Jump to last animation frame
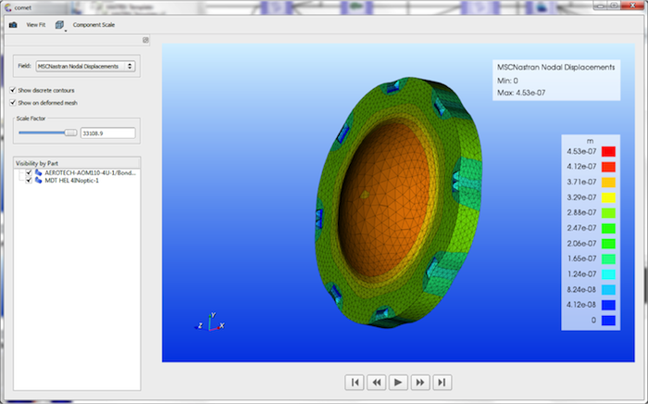Screen dimensions: 648x404 click(x=442, y=383)
